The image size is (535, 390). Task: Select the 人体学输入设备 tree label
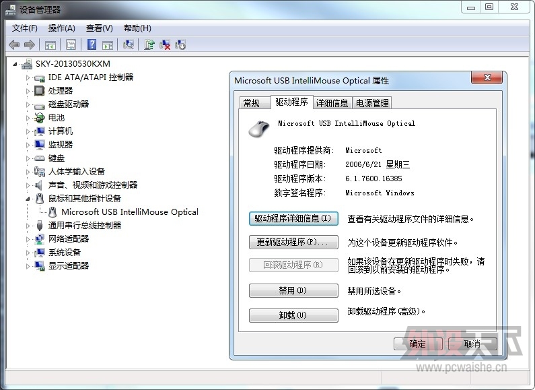(77, 172)
